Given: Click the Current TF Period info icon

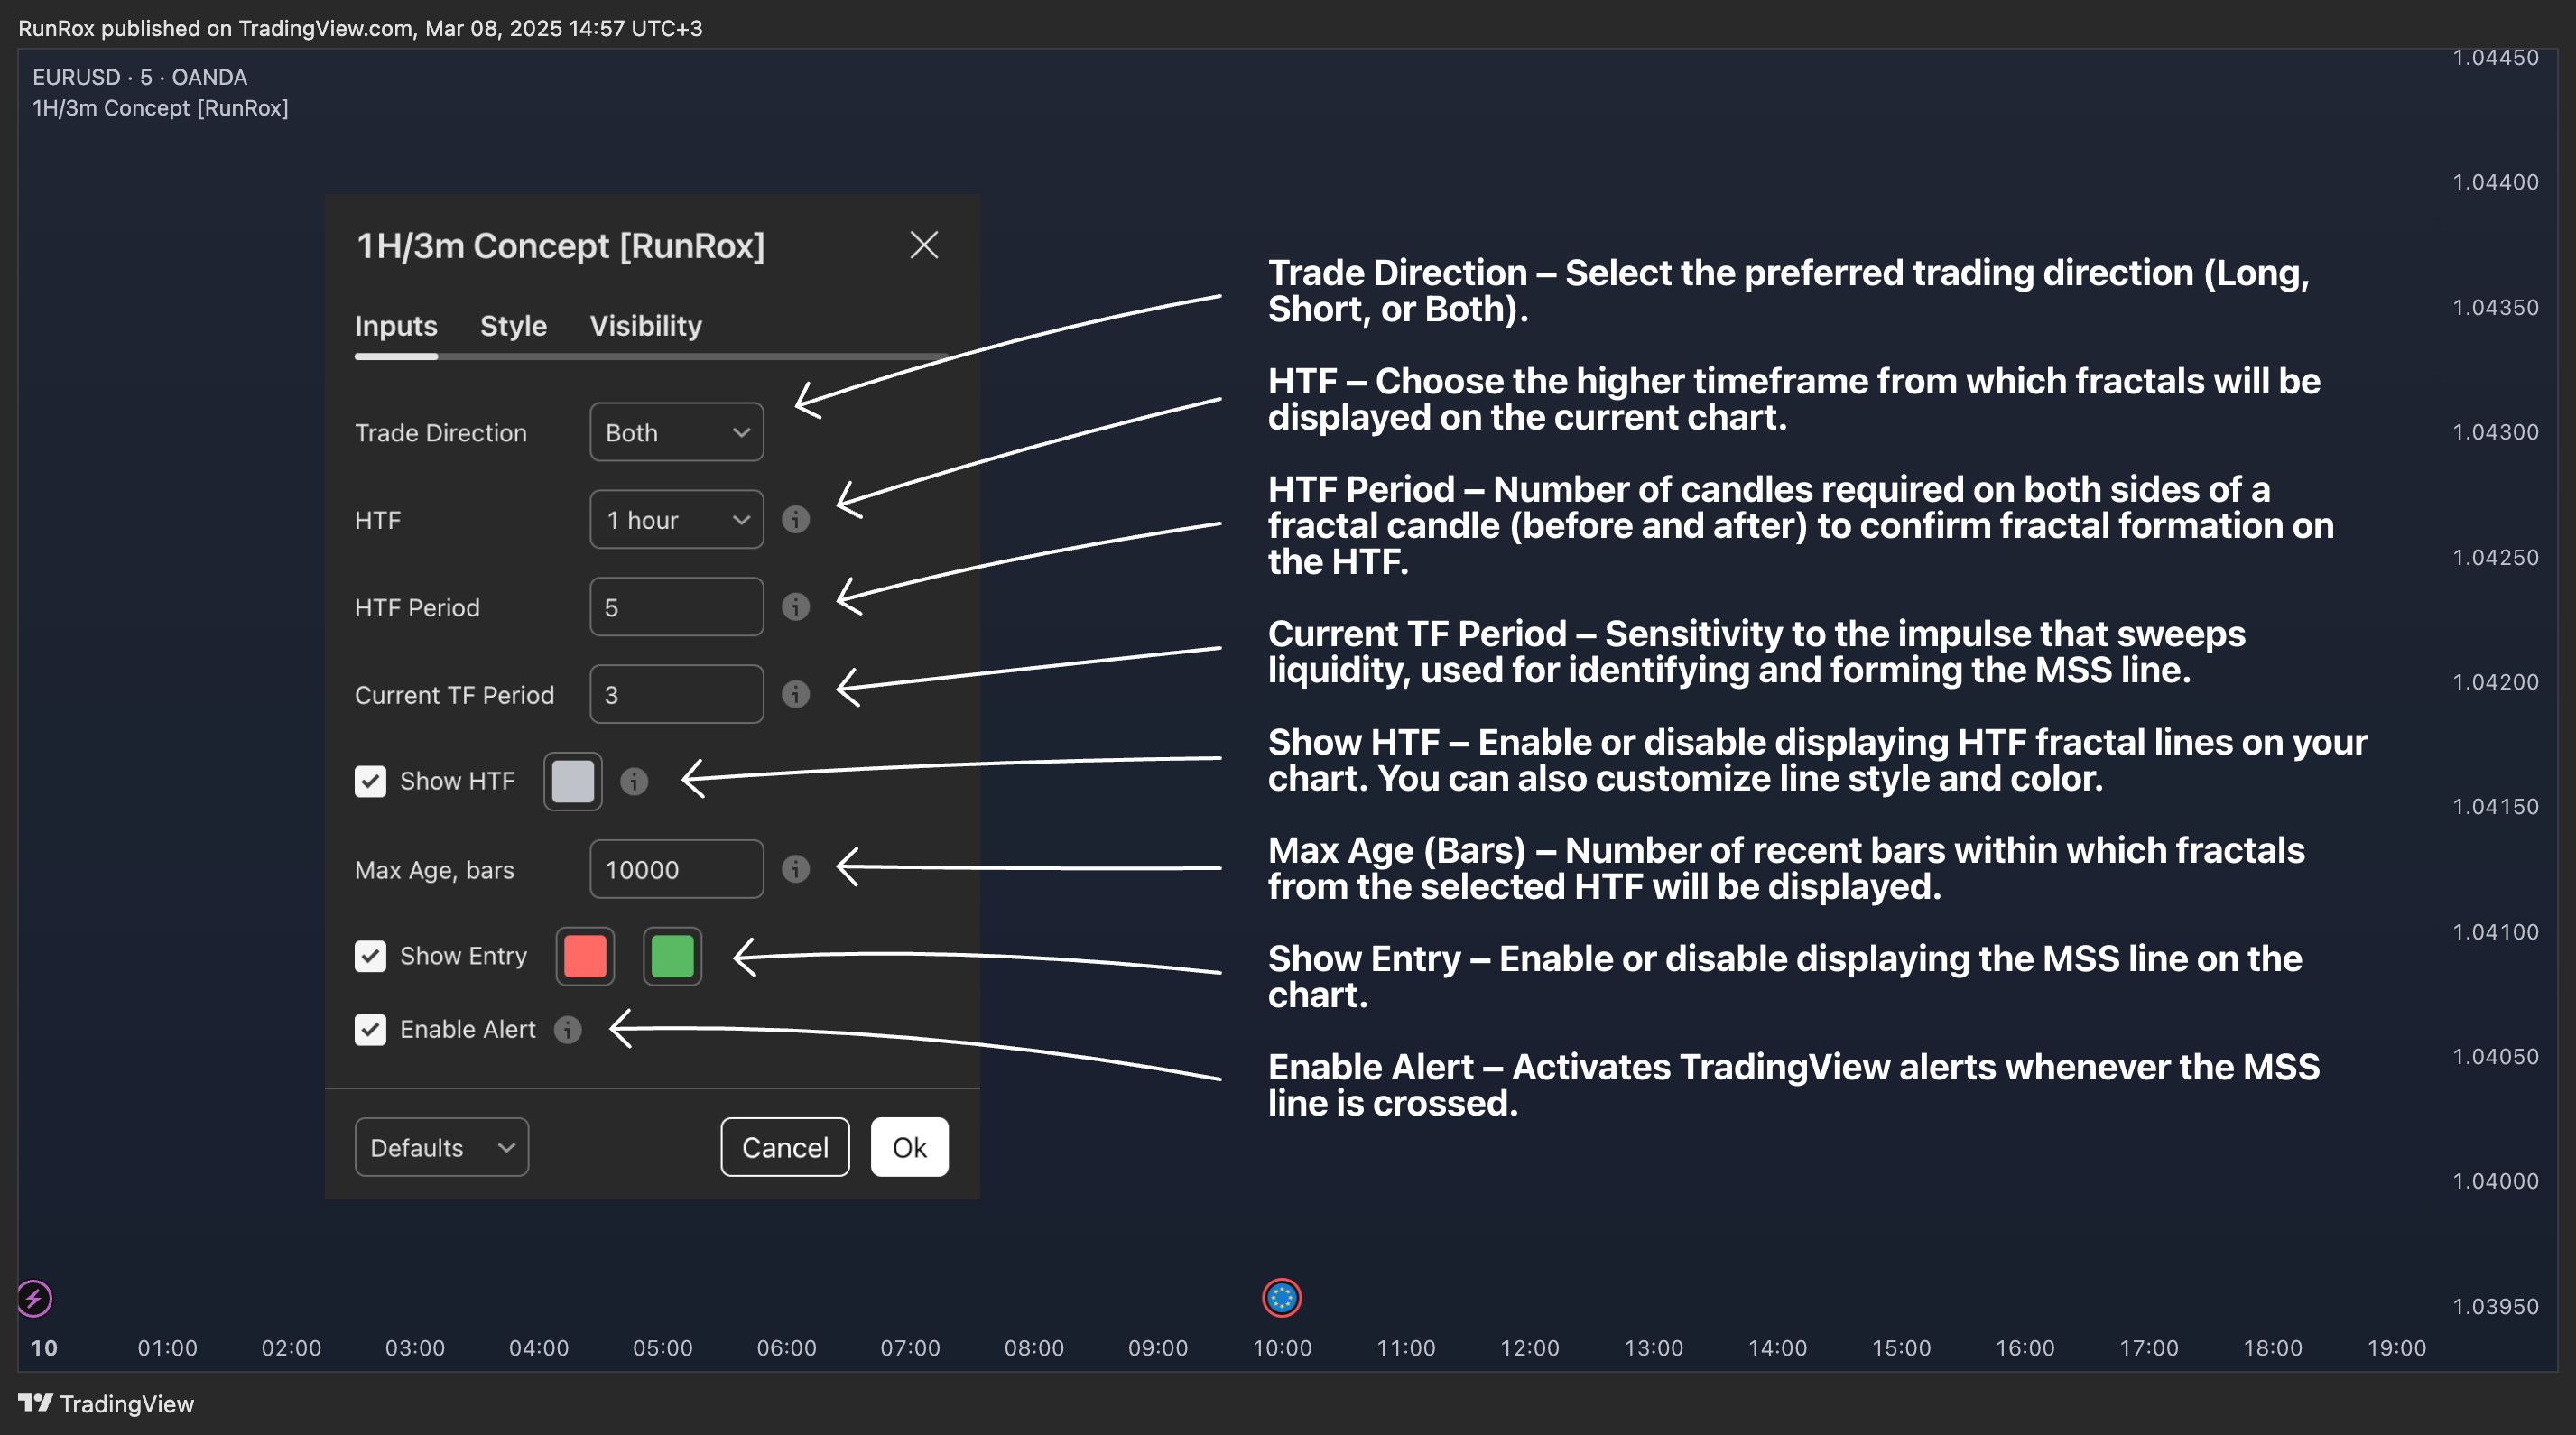Looking at the screenshot, I should click(795, 694).
